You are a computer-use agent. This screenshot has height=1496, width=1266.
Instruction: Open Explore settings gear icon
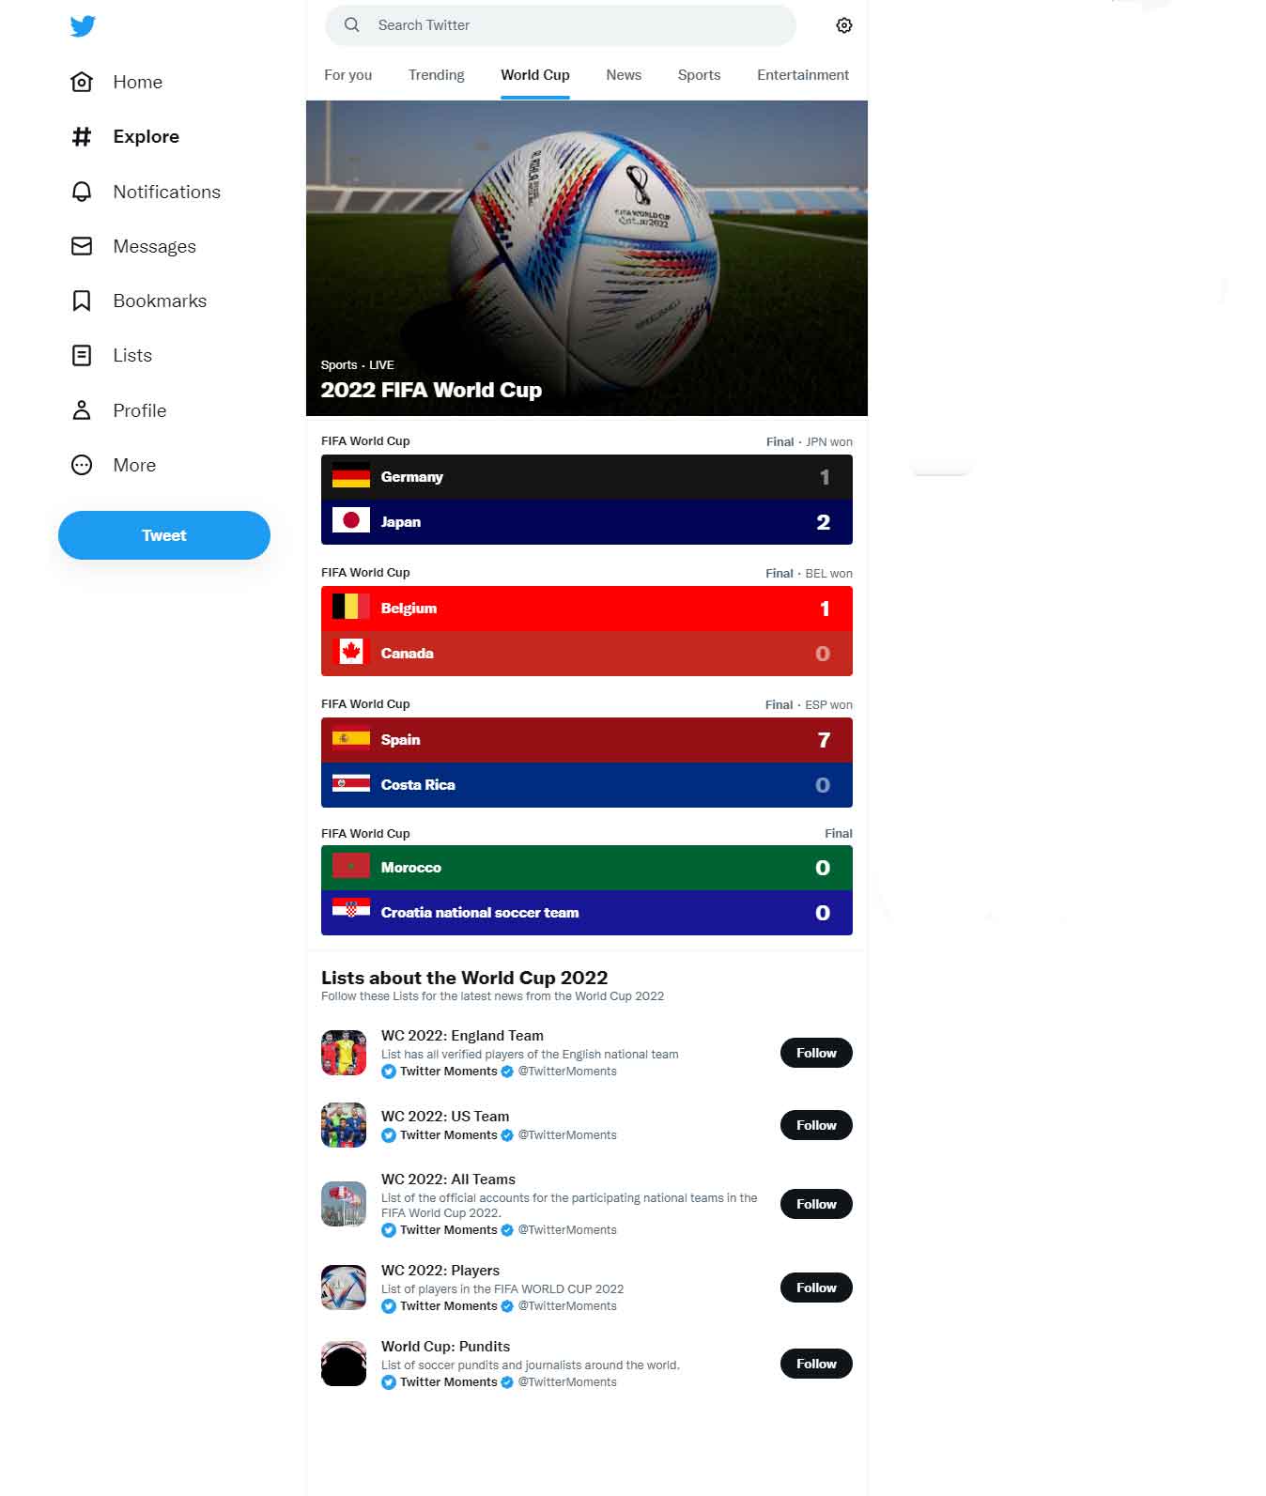(843, 25)
